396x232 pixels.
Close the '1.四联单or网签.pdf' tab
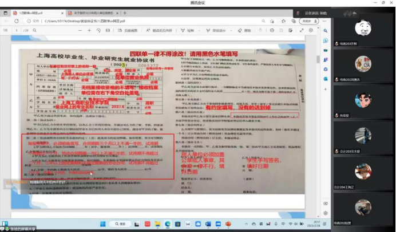coord(62,13)
